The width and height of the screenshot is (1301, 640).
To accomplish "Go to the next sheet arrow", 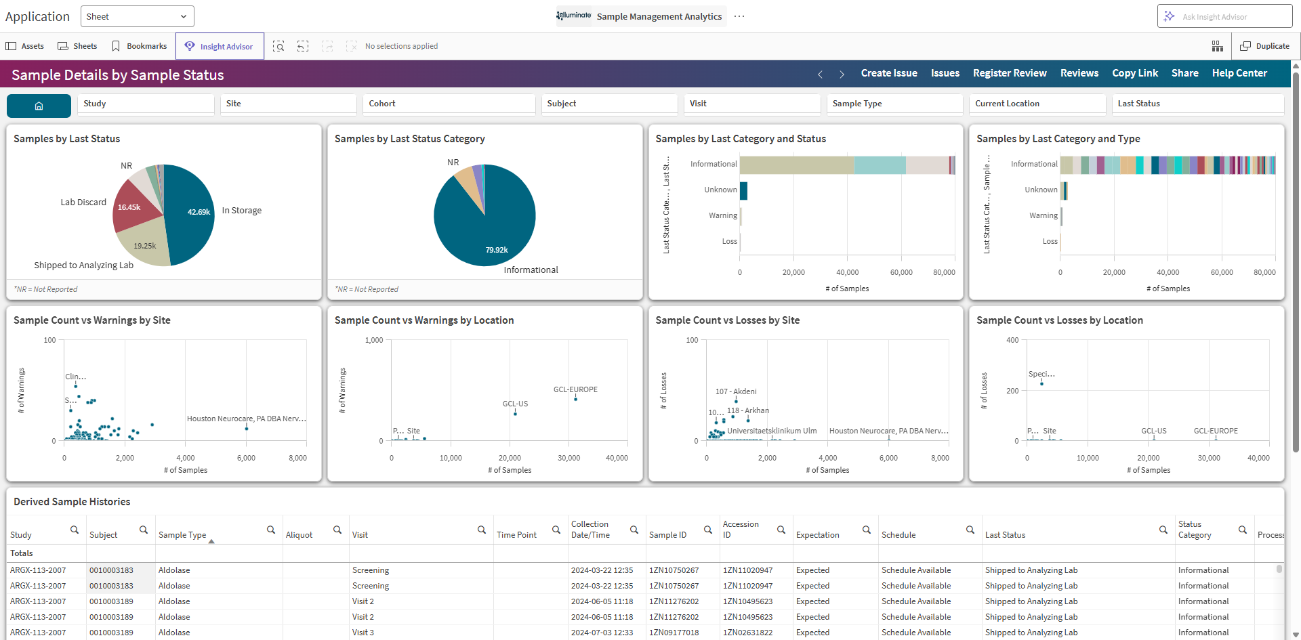I will [x=842, y=74].
